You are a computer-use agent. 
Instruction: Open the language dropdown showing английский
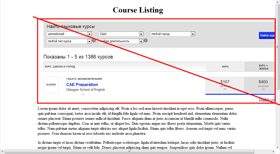point(69,34)
